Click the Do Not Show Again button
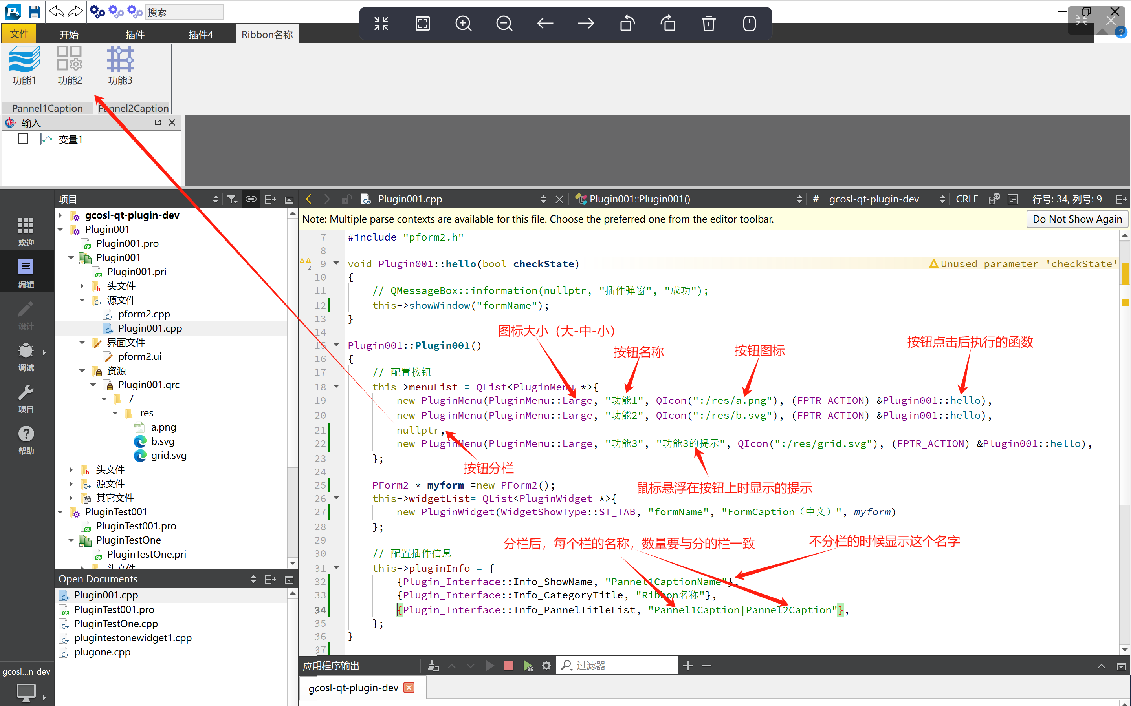1131x706 pixels. (1077, 219)
